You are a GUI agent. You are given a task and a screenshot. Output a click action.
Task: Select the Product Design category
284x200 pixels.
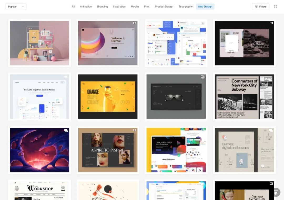coord(164,7)
